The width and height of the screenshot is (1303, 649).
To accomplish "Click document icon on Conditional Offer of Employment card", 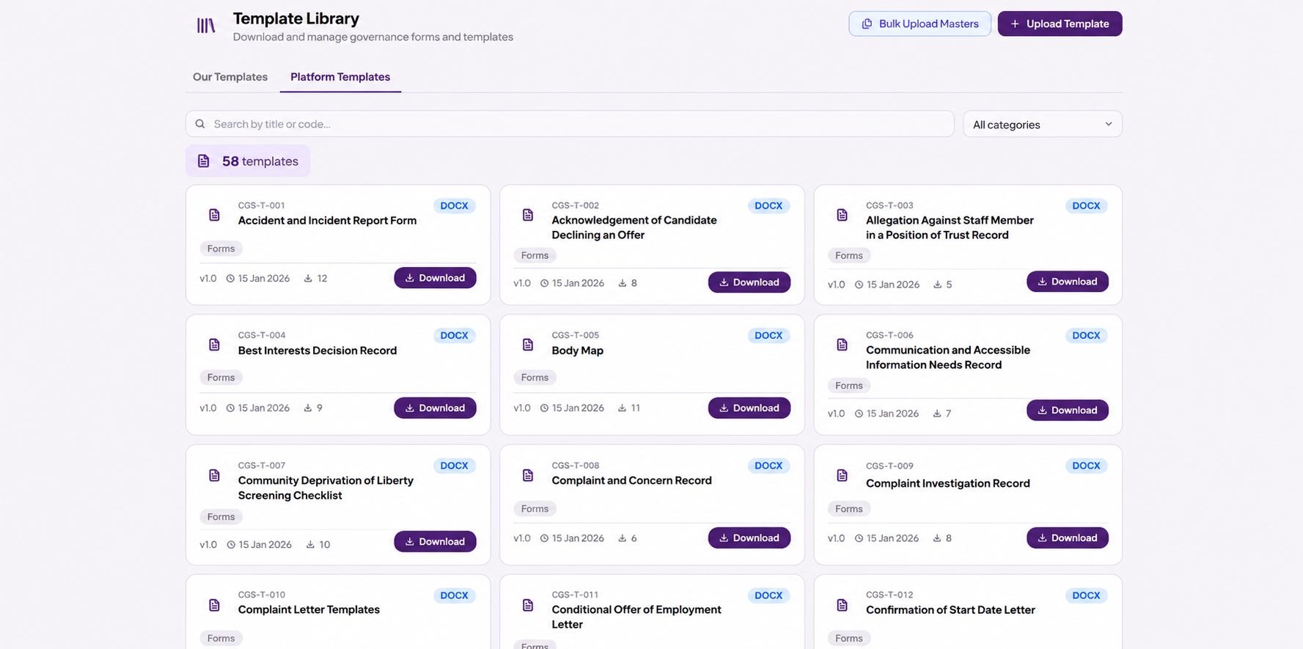I will point(528,605).
